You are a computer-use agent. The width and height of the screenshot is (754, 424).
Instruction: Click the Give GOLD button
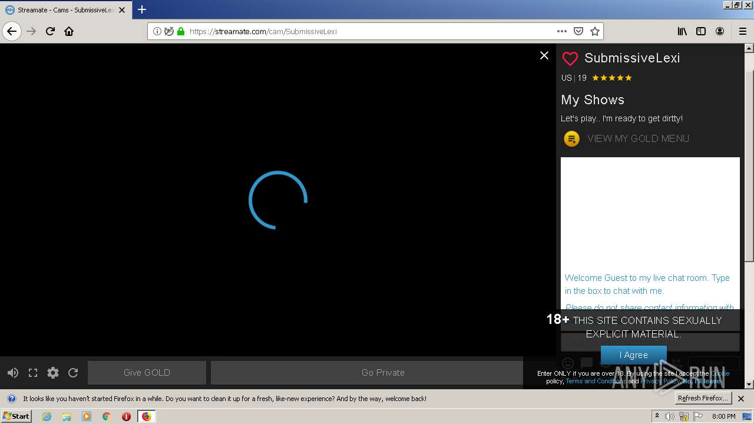(x=147, y=373)
